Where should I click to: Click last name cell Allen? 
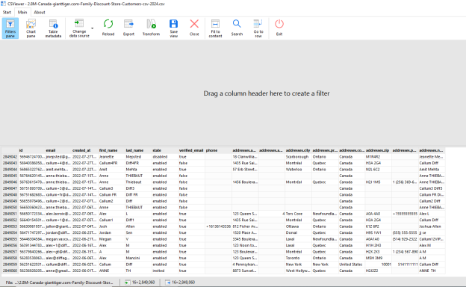pyautogui.click(x=138, y=226)
